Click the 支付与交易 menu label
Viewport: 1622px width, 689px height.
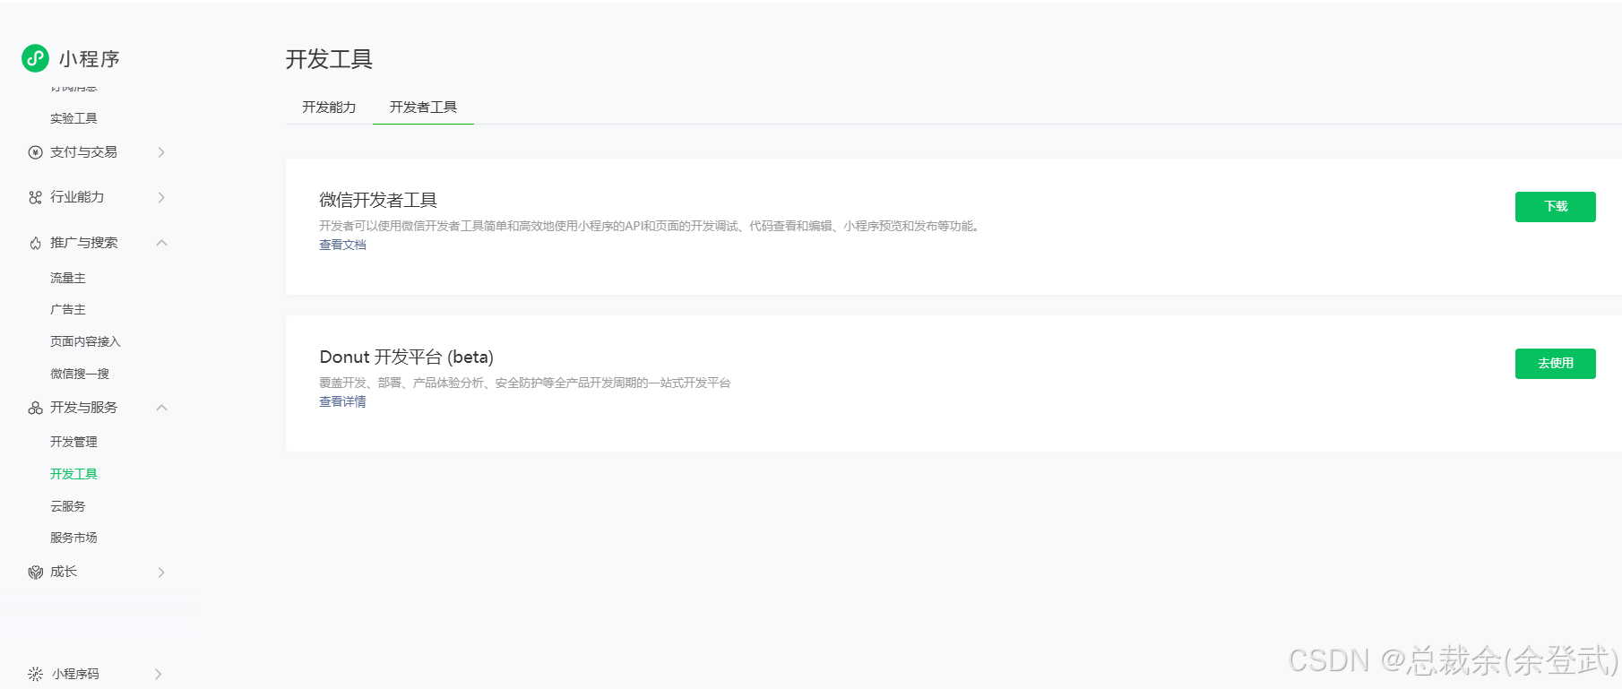click(x=83, y=152)
